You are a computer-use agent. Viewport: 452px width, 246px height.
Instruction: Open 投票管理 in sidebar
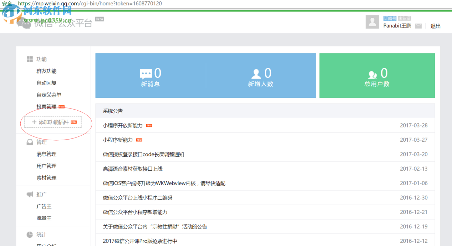(x=46, y=106)
